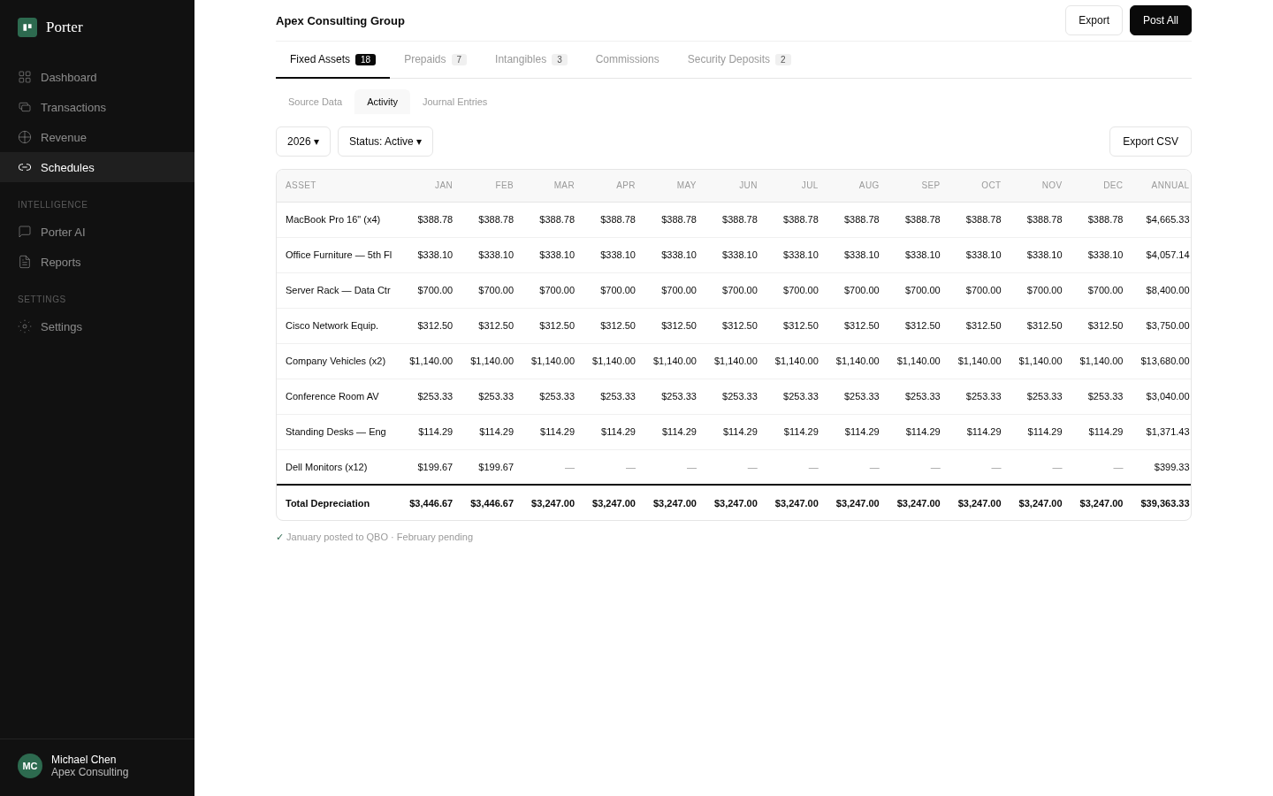Open the Security Deposits tab
Image resolution: width=1273 pixels, height=796 pixels.
tap(728, 59)
